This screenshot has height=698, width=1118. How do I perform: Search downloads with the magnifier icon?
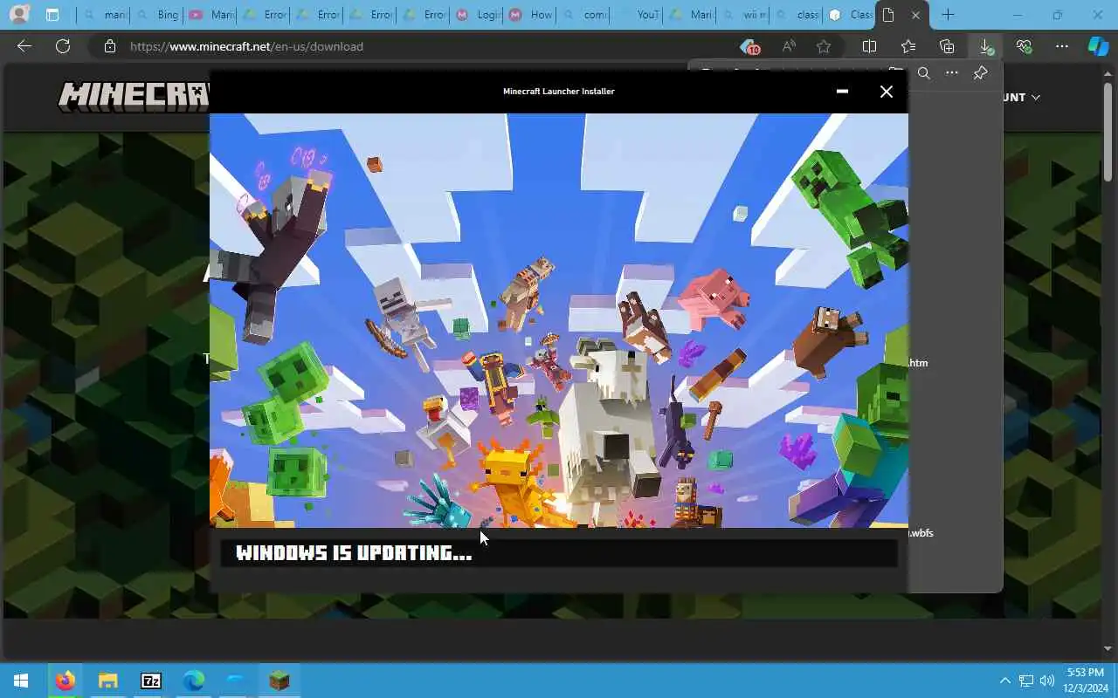(x=923, y=73)
